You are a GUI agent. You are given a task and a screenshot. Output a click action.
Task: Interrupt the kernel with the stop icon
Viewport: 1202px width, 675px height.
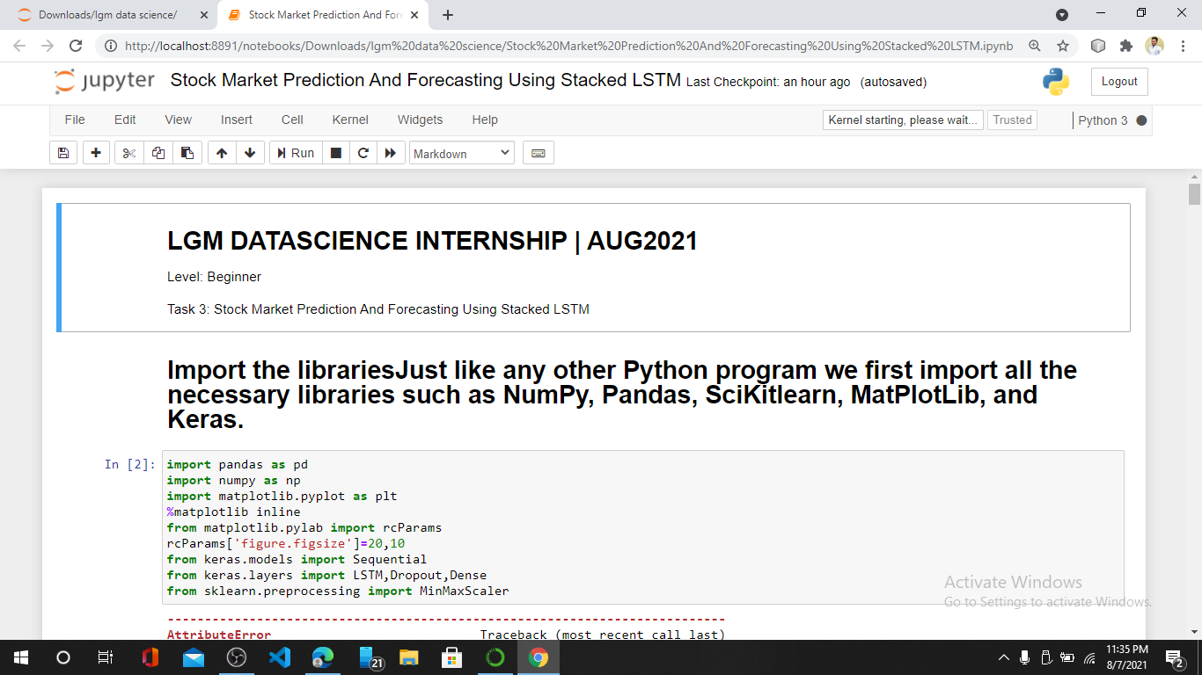tap(335, 152)
